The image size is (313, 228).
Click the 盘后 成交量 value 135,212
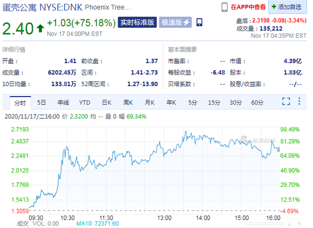(x=271, y=28)
